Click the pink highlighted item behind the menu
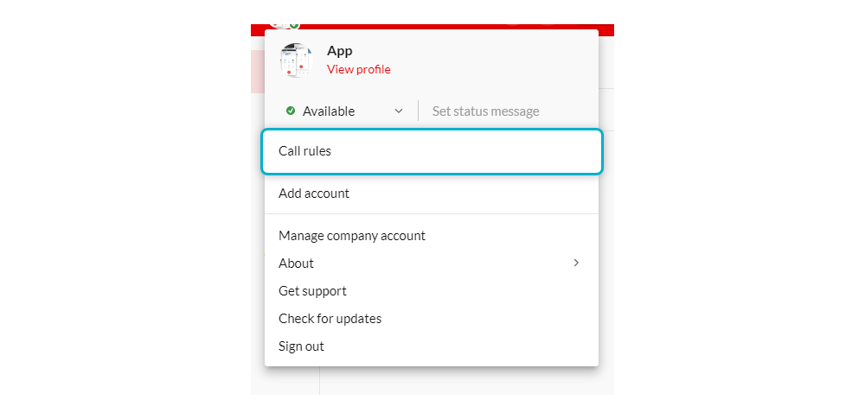The width and height of the screenshot is (865, 400). coord(257,71)
